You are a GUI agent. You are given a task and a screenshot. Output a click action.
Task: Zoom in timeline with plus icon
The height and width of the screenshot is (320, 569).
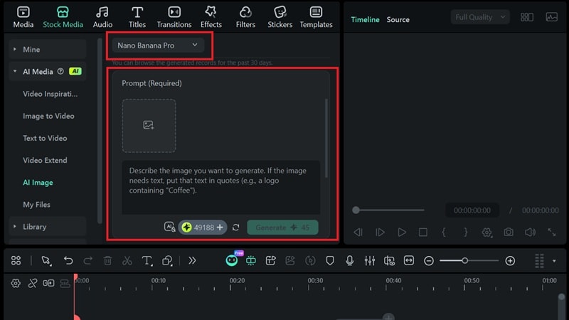pos(510,260)
